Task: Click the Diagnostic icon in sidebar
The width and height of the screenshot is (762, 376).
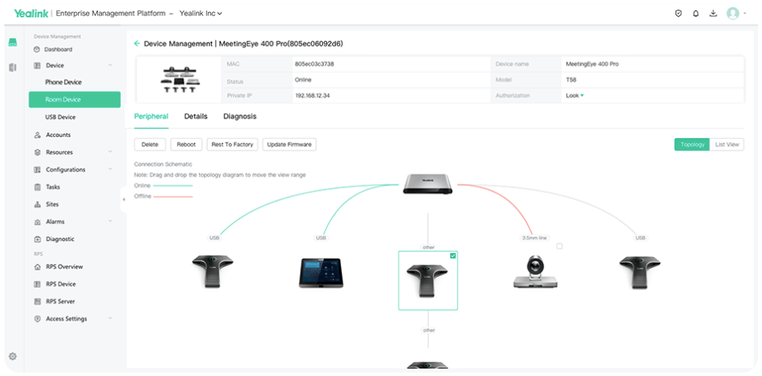Action: point(37,239)
